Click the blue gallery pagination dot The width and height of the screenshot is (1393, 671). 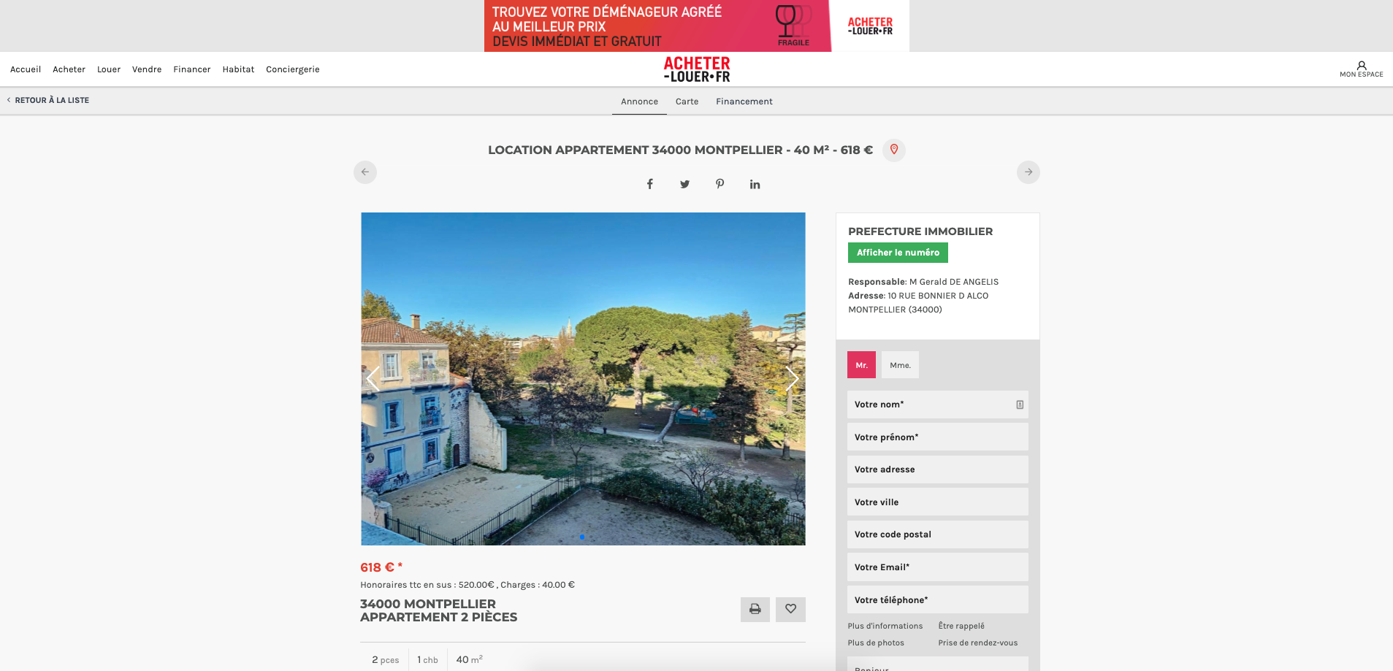pyautogui.click(x=581, y=537)
